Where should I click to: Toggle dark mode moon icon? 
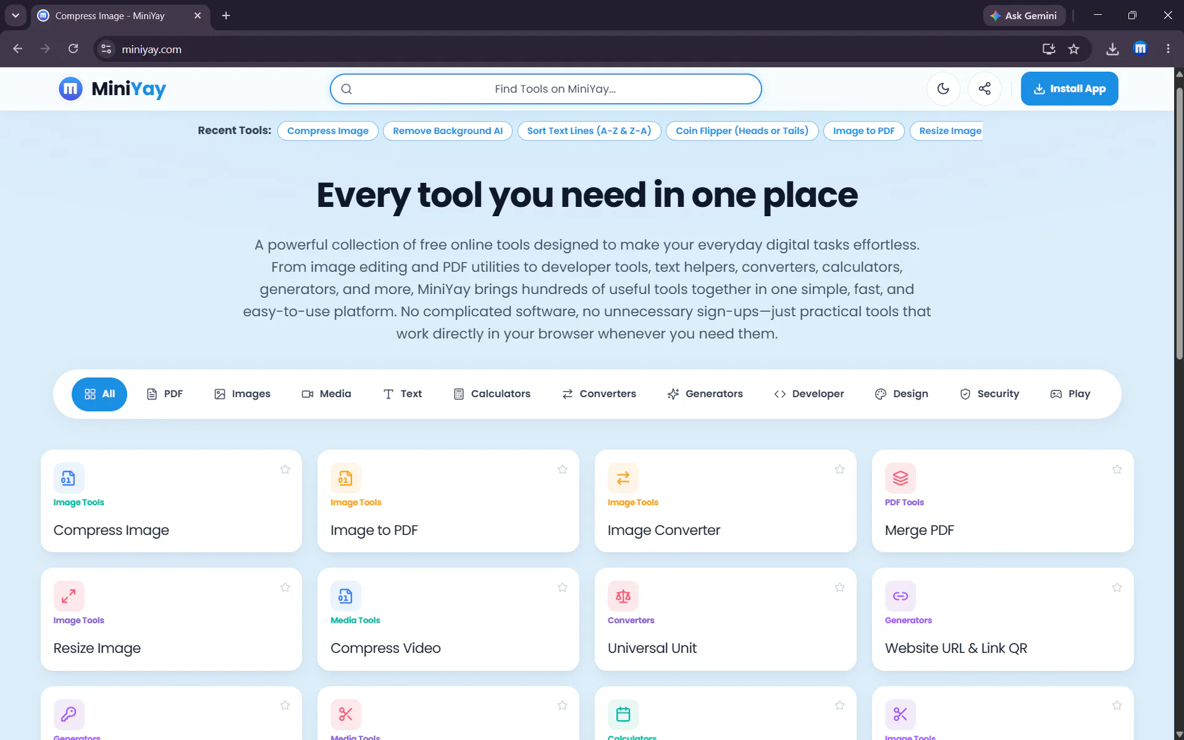[x=943, y=88]
